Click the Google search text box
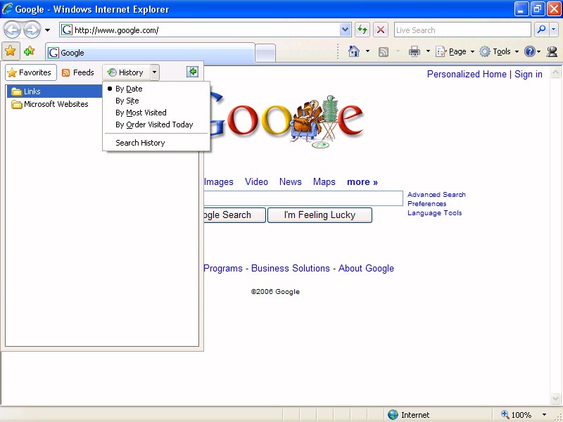Screen dimensions: 563x422 [303, 198]
